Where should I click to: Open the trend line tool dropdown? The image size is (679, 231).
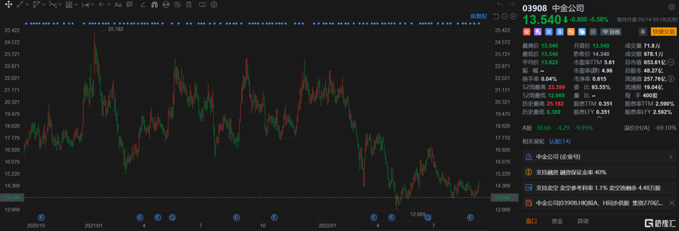point(27,5)
